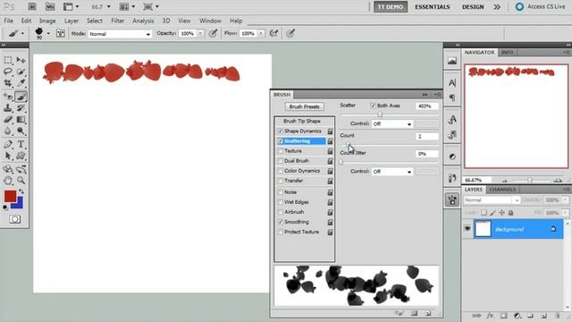This screenshot has height=322, width=572.
Task: Click the Scatter slider handle
Action: (380, 114)
